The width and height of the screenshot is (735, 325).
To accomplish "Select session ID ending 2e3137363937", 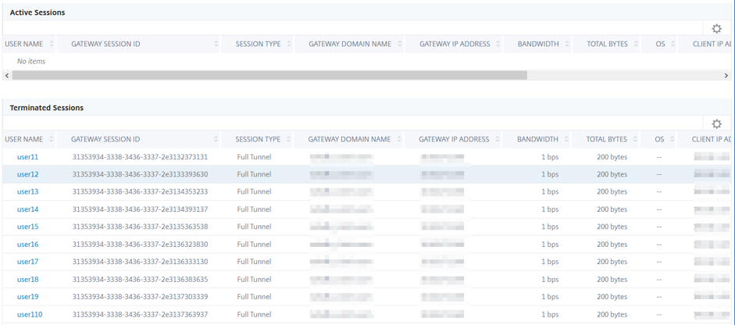I will pos(140,315).
